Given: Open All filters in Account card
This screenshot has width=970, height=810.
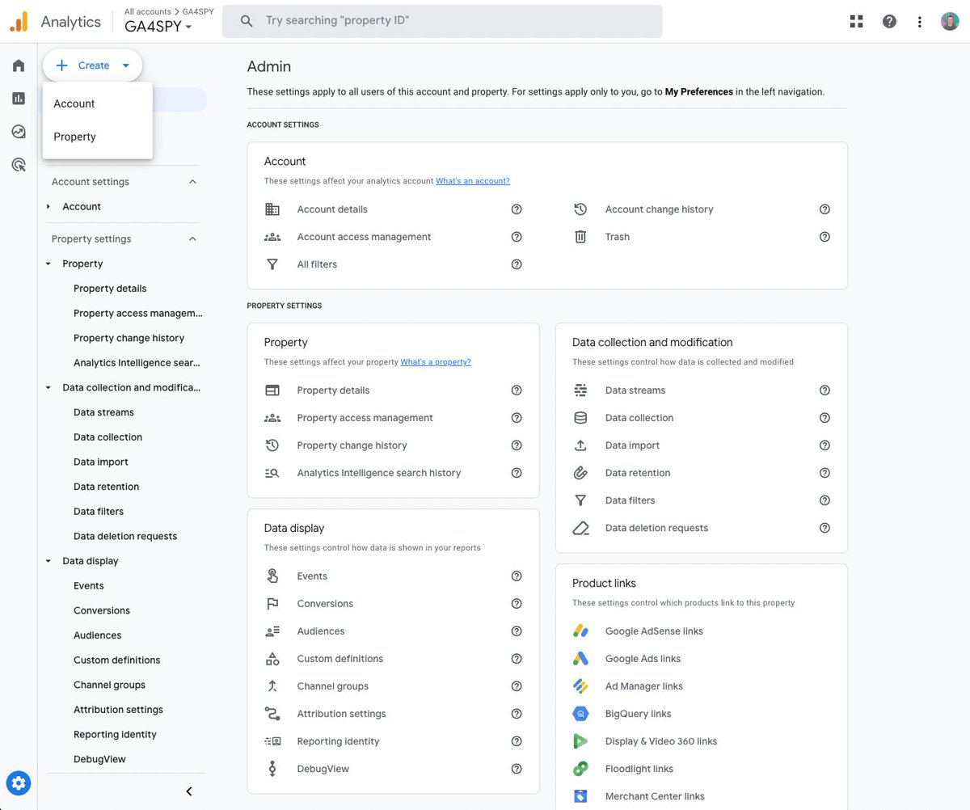Looking at the screenshot, I should pyautogui.click(x=317, y=264).
